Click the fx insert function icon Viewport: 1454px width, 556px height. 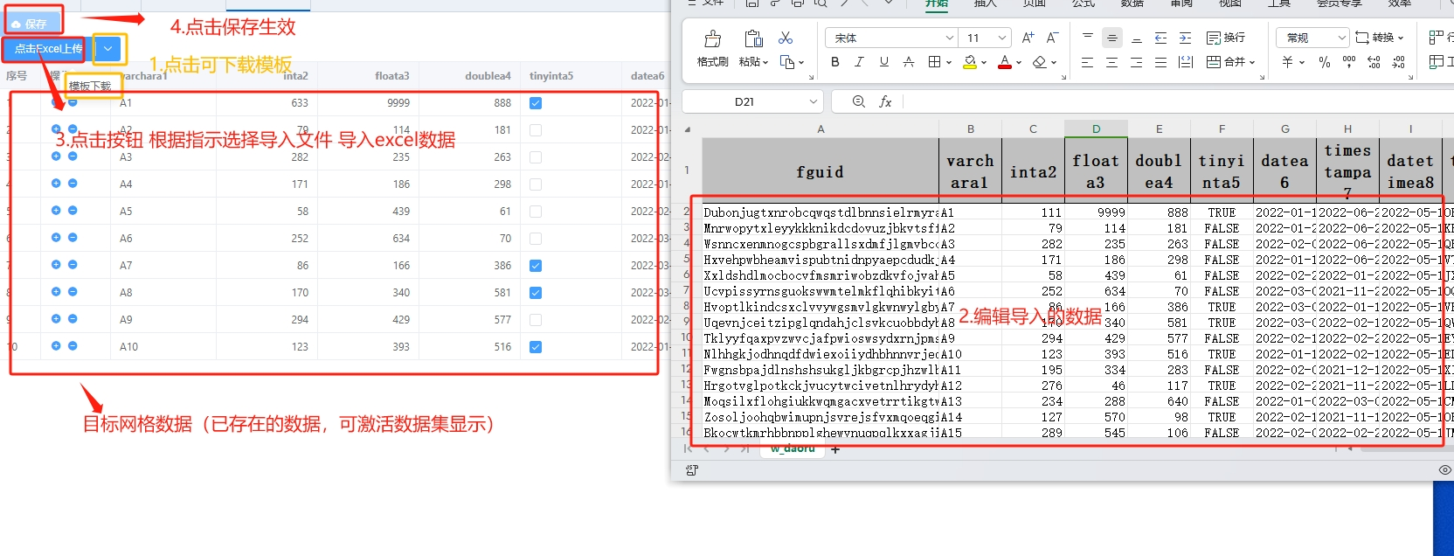(885, 102)
